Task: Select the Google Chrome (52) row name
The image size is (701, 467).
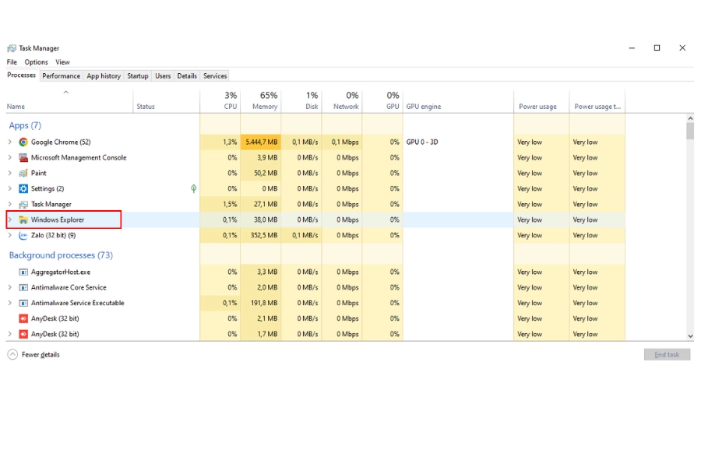Action: [61, 142]
